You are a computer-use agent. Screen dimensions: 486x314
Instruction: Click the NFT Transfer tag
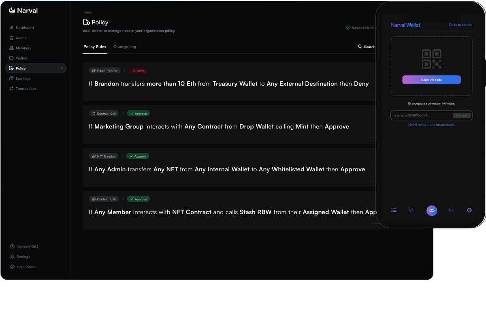tap(103, 156)
